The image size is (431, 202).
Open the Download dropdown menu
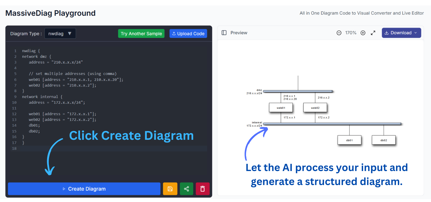401,33
